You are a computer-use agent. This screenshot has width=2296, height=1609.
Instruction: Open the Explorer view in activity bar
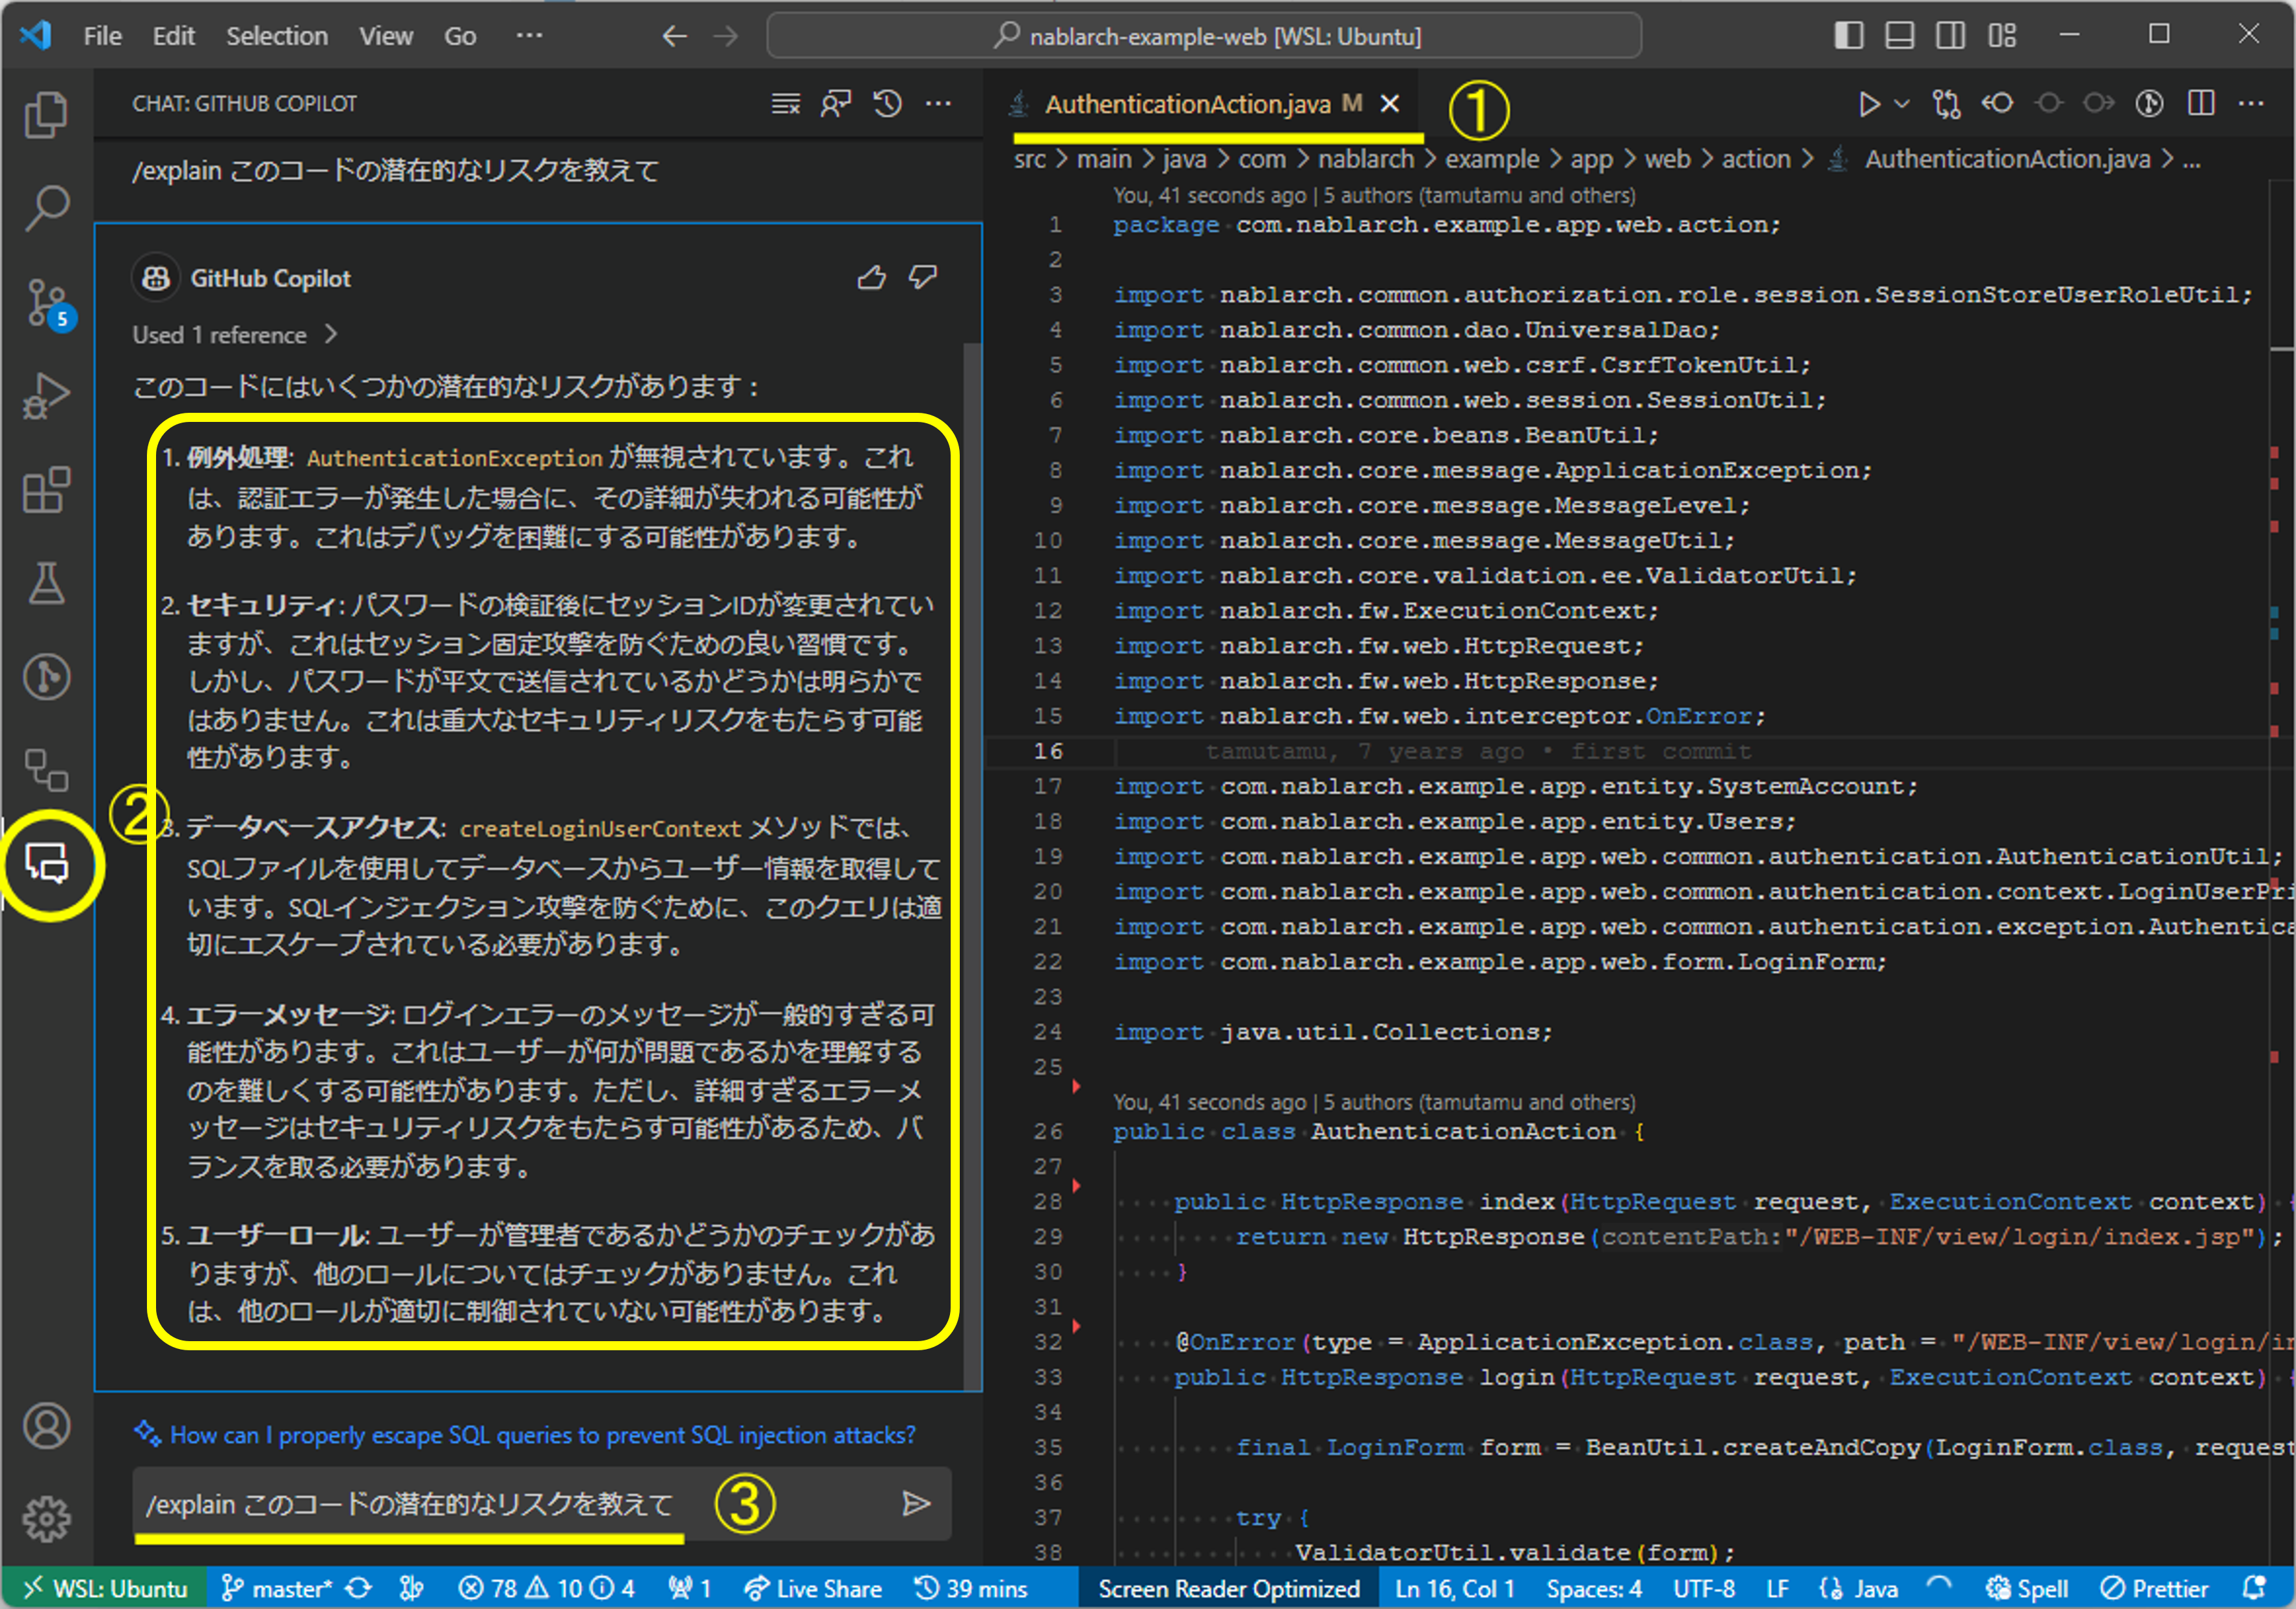[46, 114]
